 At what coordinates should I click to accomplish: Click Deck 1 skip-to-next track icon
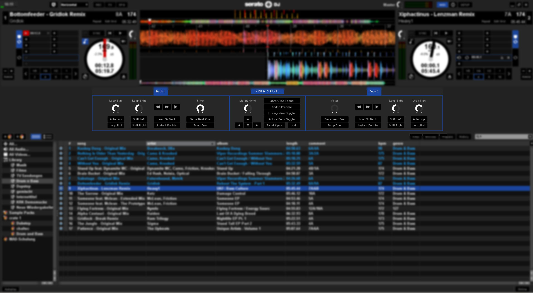(176, 107)
